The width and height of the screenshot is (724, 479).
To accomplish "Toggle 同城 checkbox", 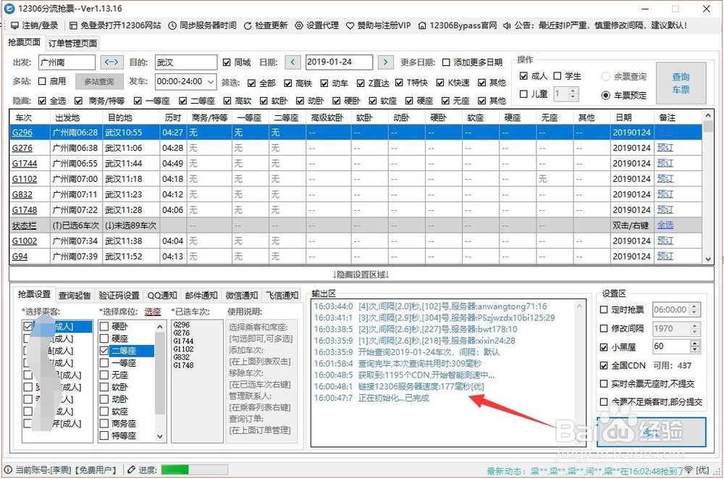I will 226,62.
